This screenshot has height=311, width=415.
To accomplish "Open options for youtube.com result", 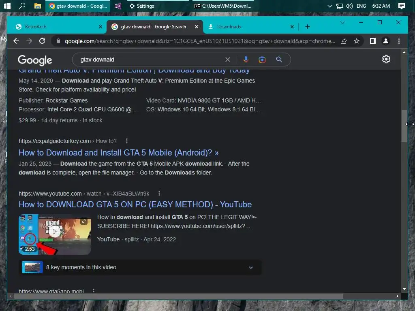I will 159,194.
